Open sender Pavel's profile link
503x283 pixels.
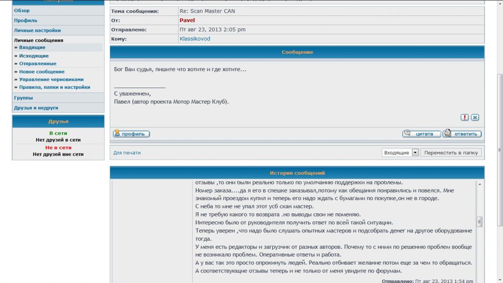(x=187, y=20)
